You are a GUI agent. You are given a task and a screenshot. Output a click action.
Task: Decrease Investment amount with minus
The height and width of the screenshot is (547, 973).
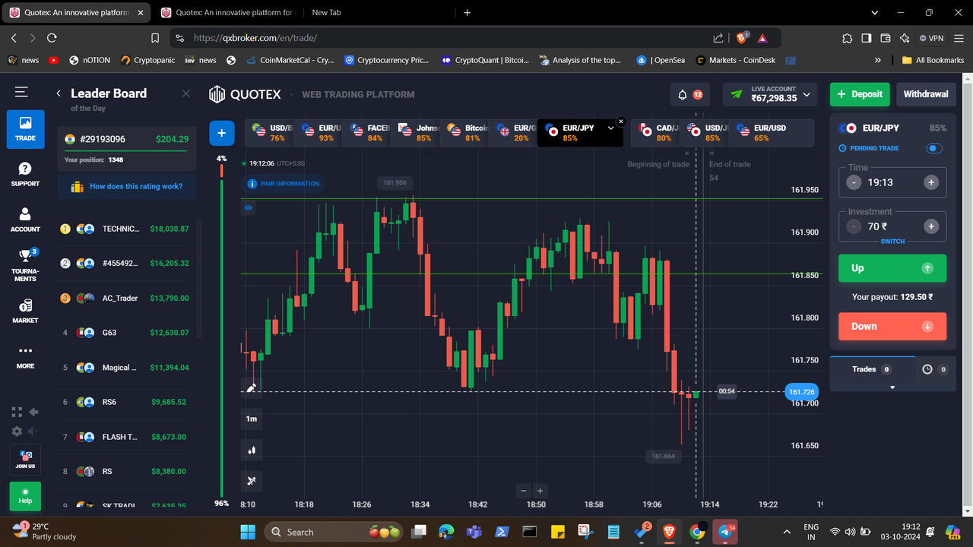(x=854, y=226)
